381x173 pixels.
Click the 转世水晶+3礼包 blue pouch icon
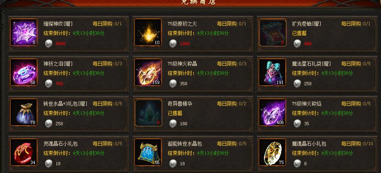pyautogui.click(x=24, y=112)
